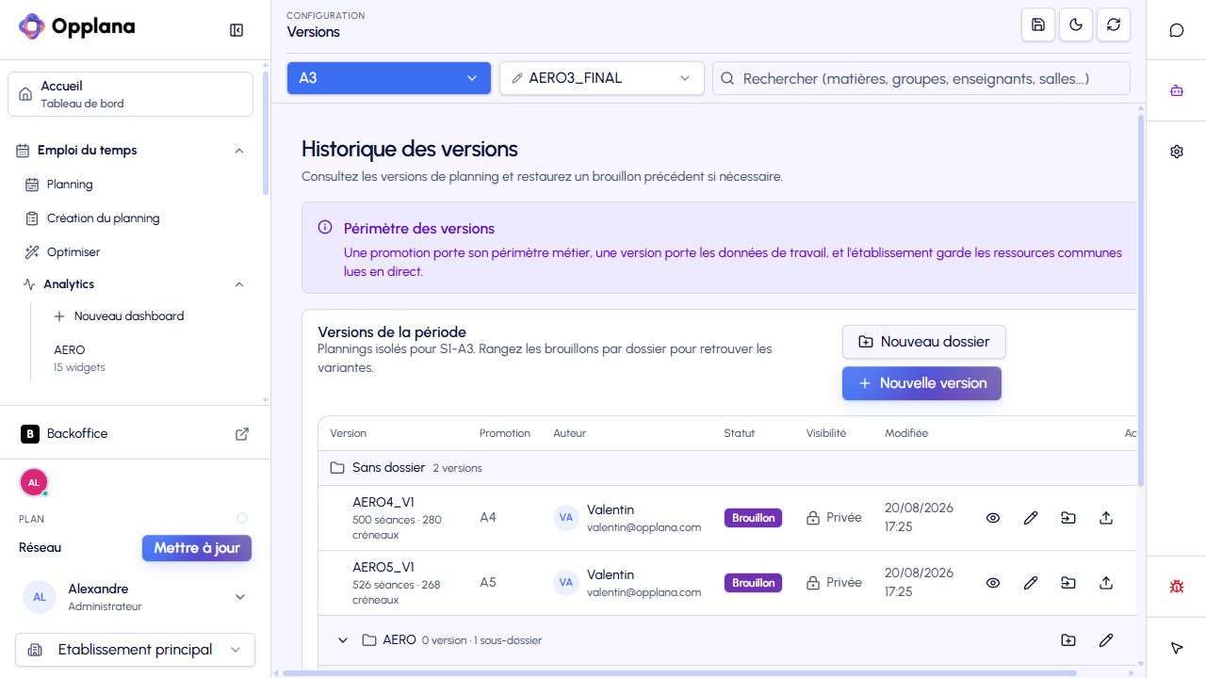Open Etablissement principal selector
This screenshot has height=678, width=1206.
click(x=135, y=650)
